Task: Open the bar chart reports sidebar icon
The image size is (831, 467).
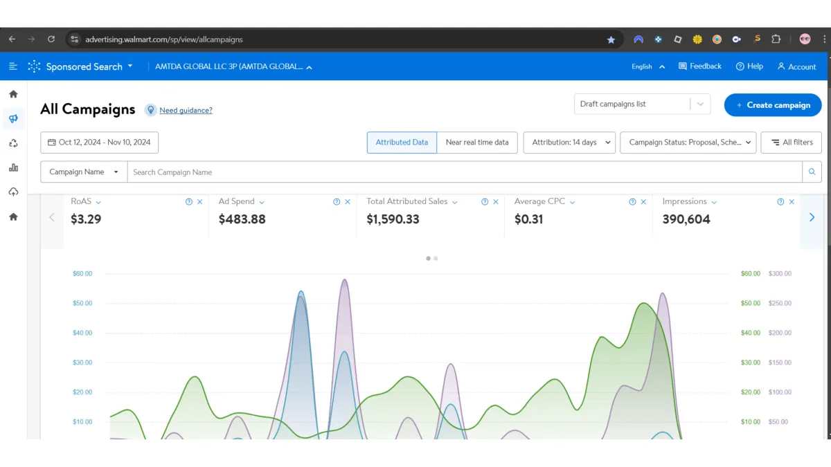Action: (x=13, y=167)
